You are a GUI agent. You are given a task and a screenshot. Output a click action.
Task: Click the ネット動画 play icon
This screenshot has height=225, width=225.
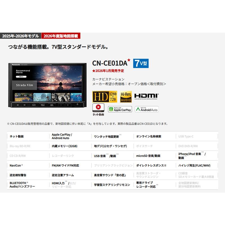tap(98, 108)
